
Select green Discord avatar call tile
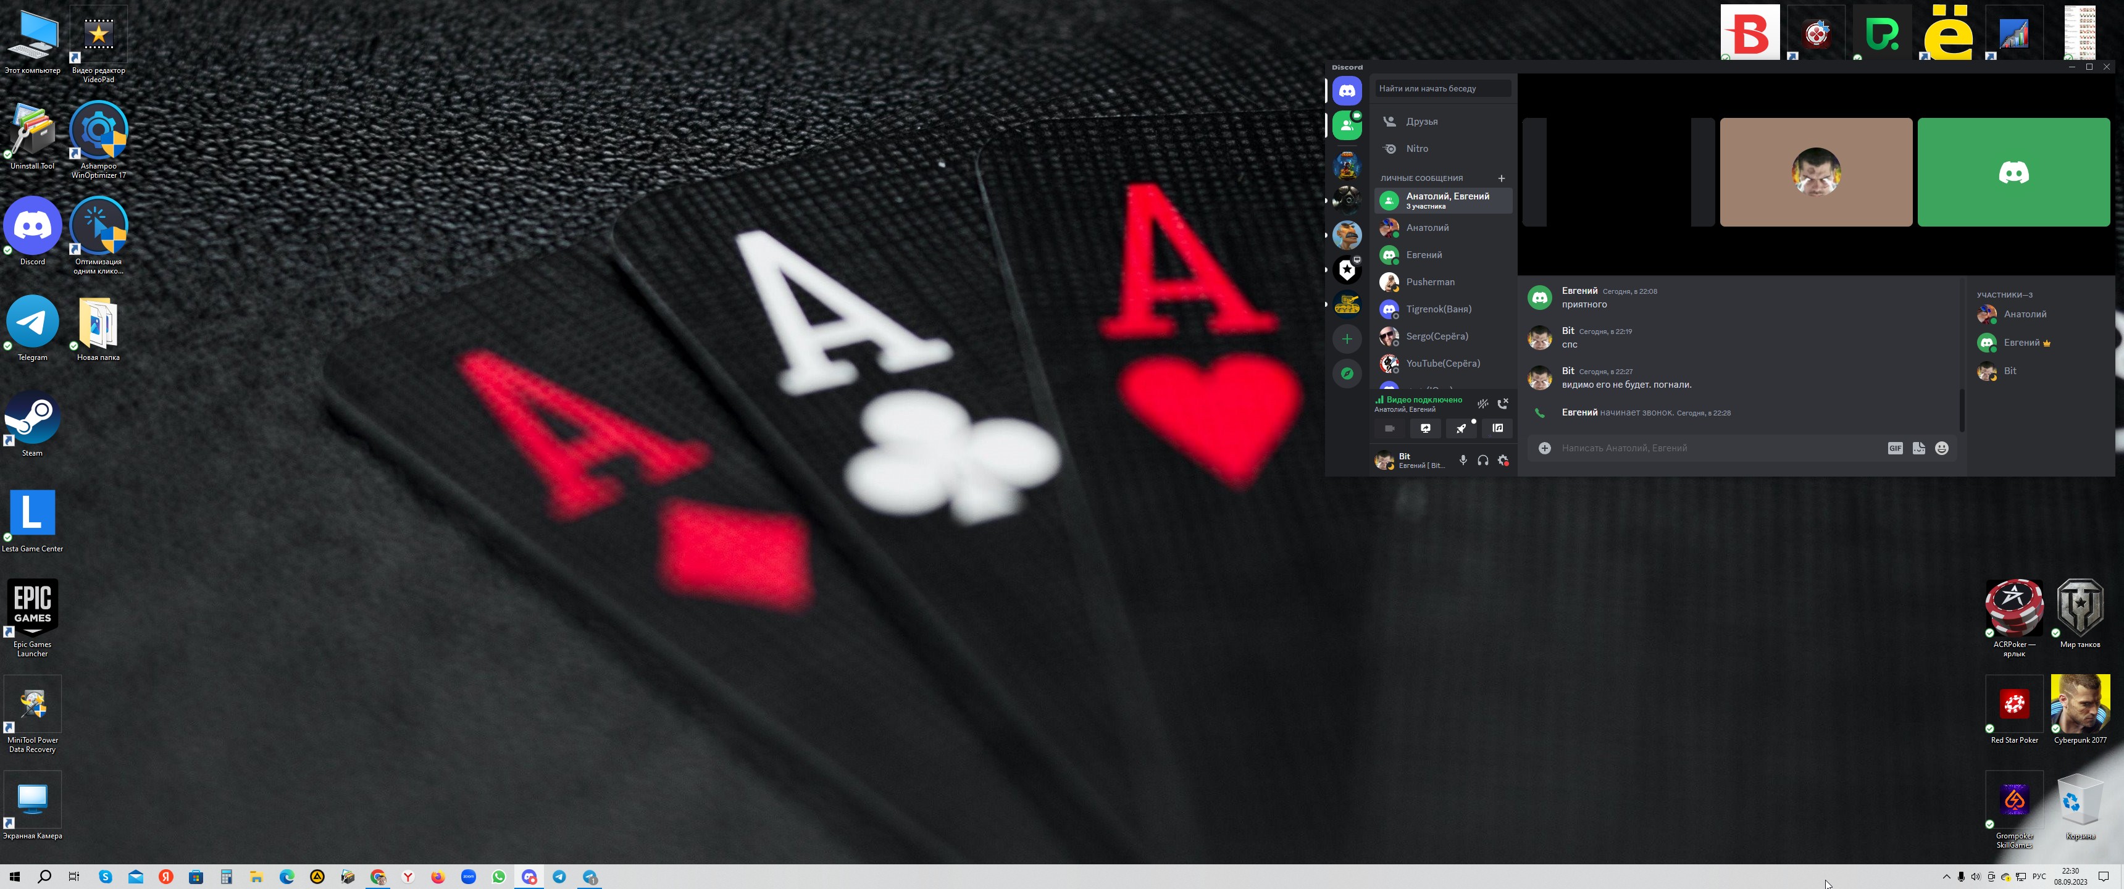[2013, 172]
